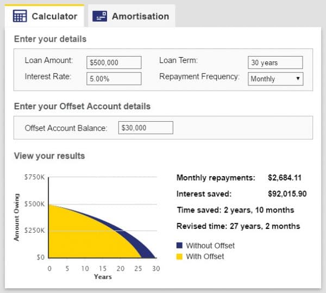Click 'Time saved: 2 years, 10 months'
The width and height of the screenshot is (326, 293).
coord(236,210)
